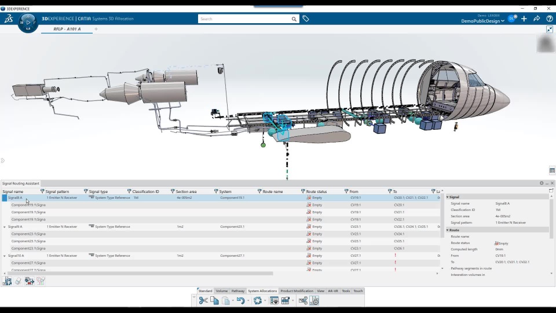The height and width of the screenshot is (313, 556).
Task: Collapse the Signal properties section
Action: pos(448,197)
